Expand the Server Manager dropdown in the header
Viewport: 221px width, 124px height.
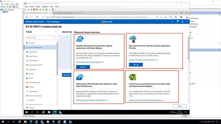coord(54,22)
